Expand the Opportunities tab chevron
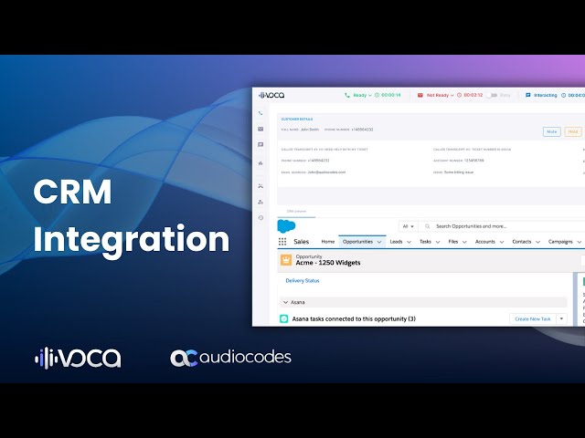Image resolution: width=585 pixels, height=438 pixels. (379, 242)
